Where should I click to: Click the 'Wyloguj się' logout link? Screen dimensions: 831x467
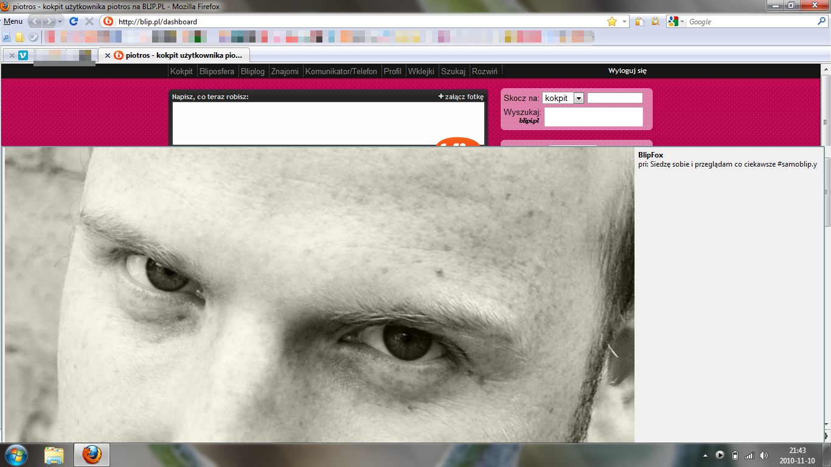tap(627, 71)
